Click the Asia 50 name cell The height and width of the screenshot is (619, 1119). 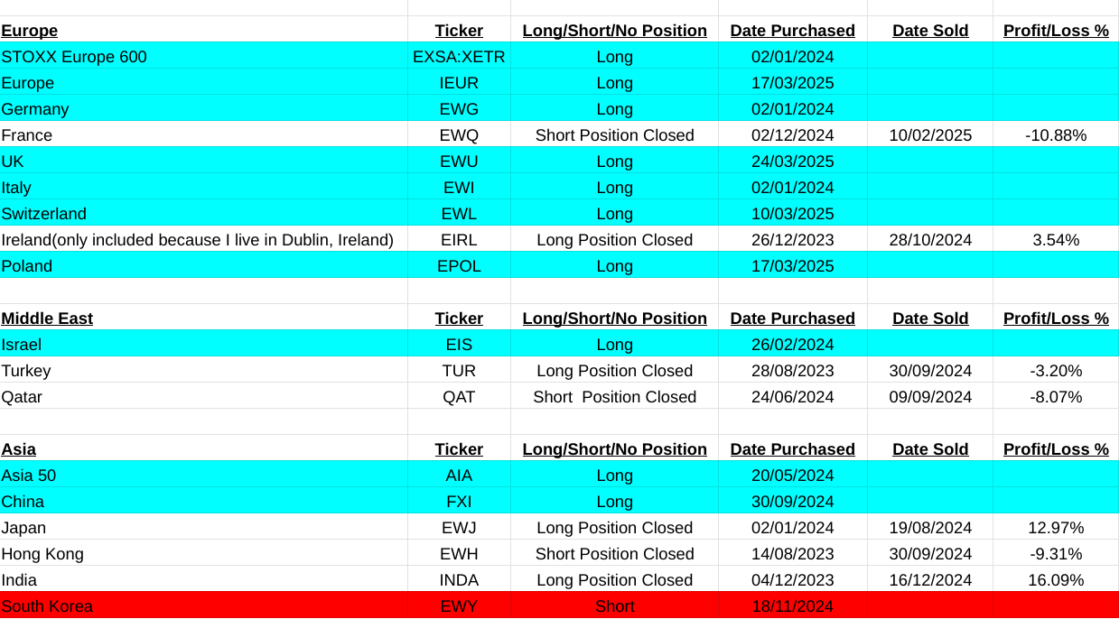tap(35, 476)
